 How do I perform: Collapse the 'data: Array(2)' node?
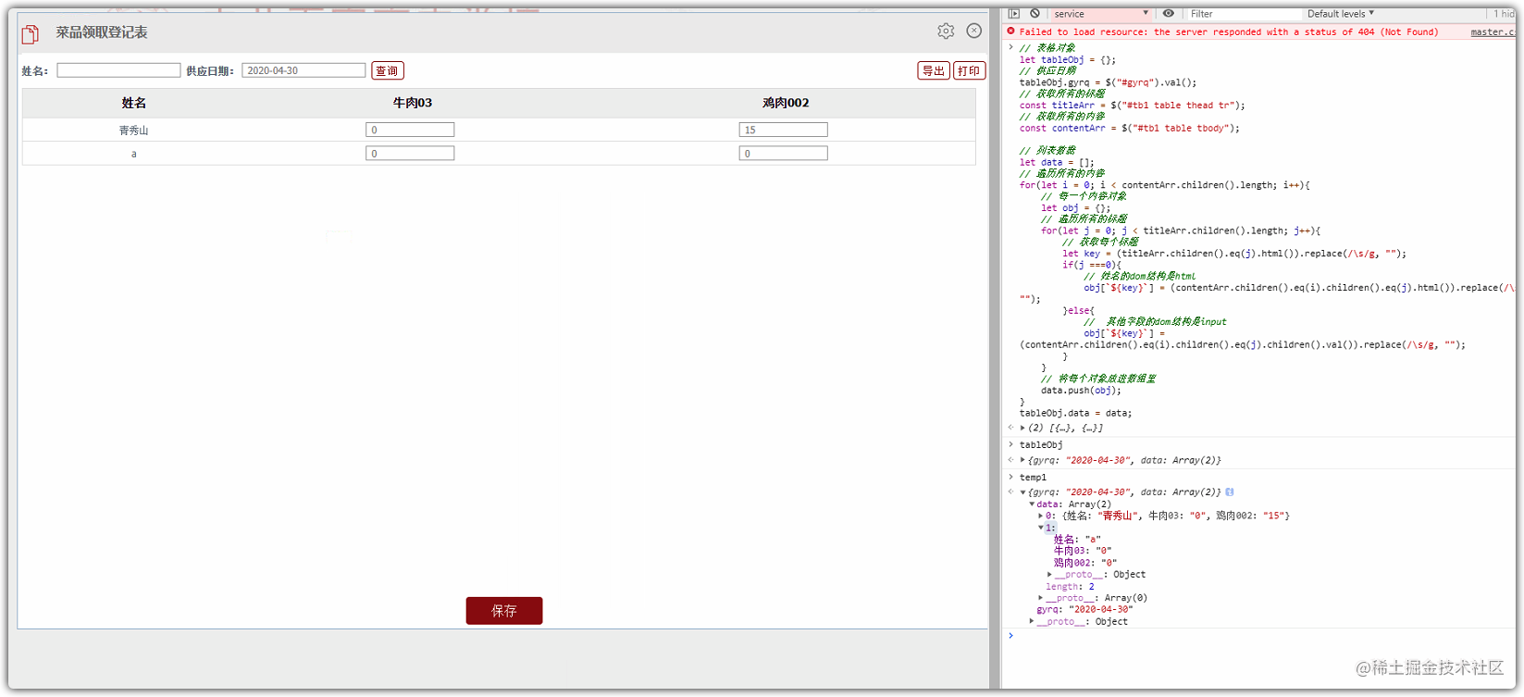(x=1032, y=504)
